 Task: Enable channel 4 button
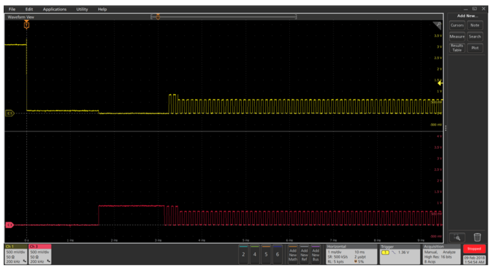coord(255,254)
